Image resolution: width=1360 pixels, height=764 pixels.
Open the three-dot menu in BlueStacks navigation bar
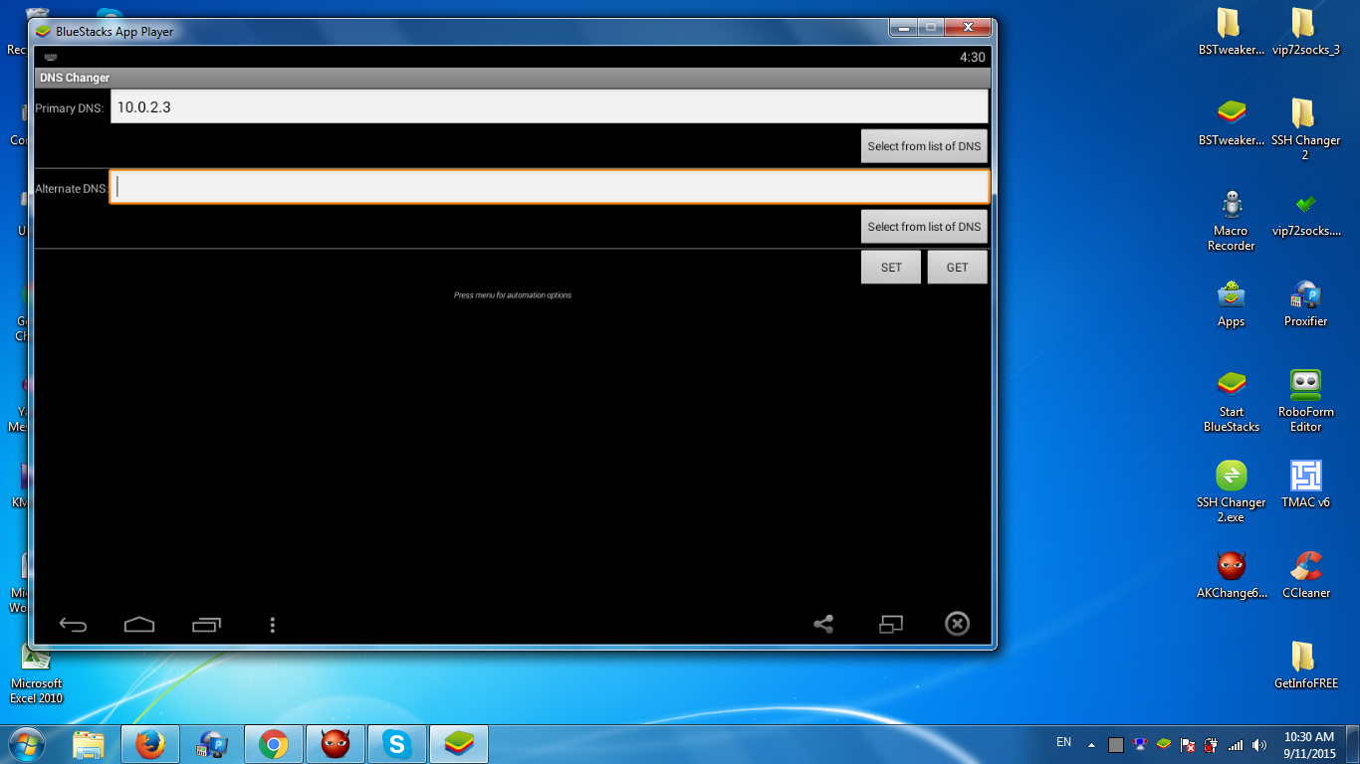tap(272, 625)
